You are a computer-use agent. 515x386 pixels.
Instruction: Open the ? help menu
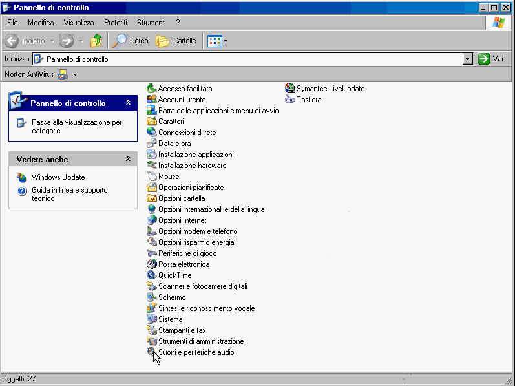tap(178, 23)
